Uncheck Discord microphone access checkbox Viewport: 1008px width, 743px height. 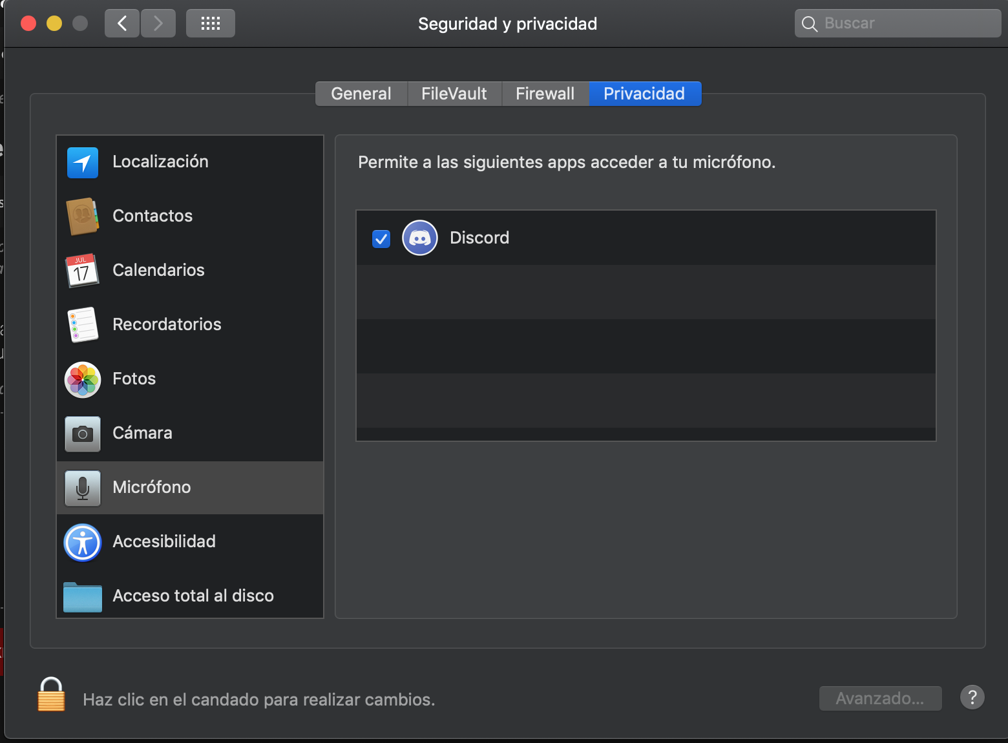pyautogui.click(x=381, y=239)
